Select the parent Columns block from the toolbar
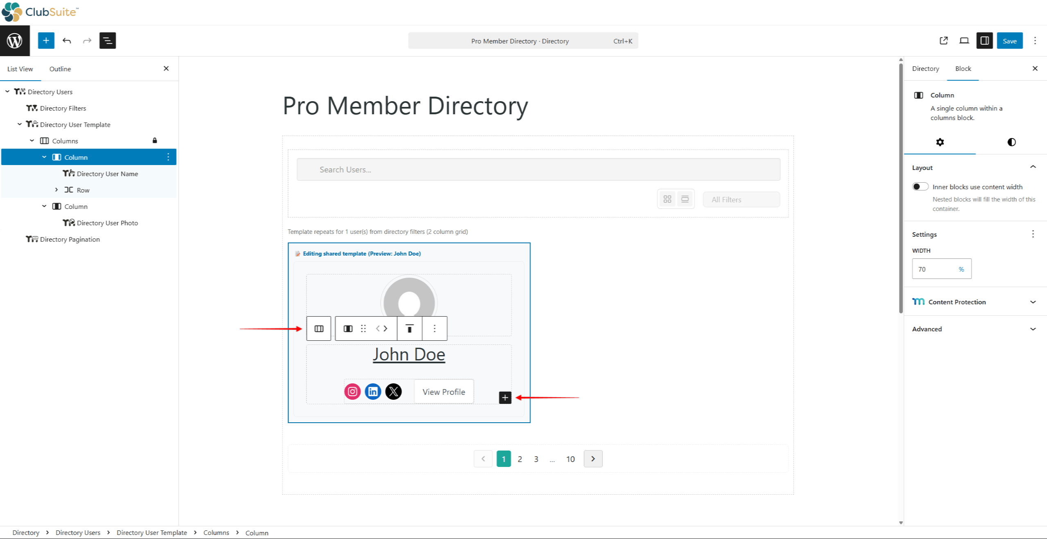The height and width of the screenshot is (539, 1047). click(319, 328)
